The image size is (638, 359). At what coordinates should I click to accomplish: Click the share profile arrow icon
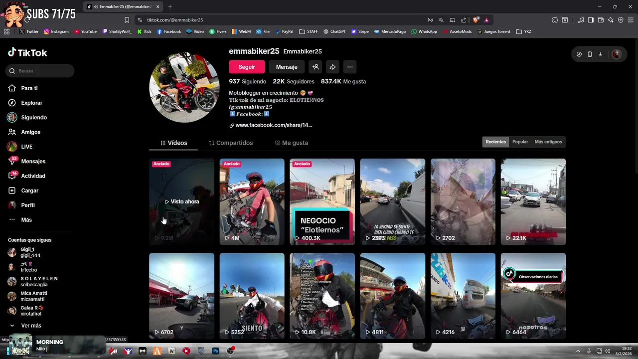click(x=332, y=67)
